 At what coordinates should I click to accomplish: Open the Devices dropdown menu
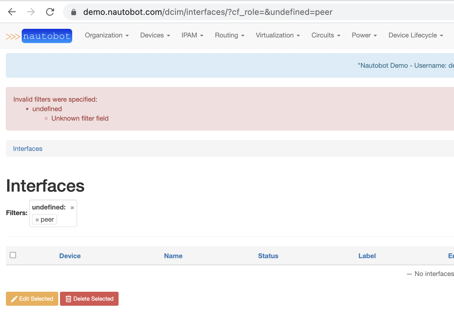pyautogui.click(x=155, y=35)
